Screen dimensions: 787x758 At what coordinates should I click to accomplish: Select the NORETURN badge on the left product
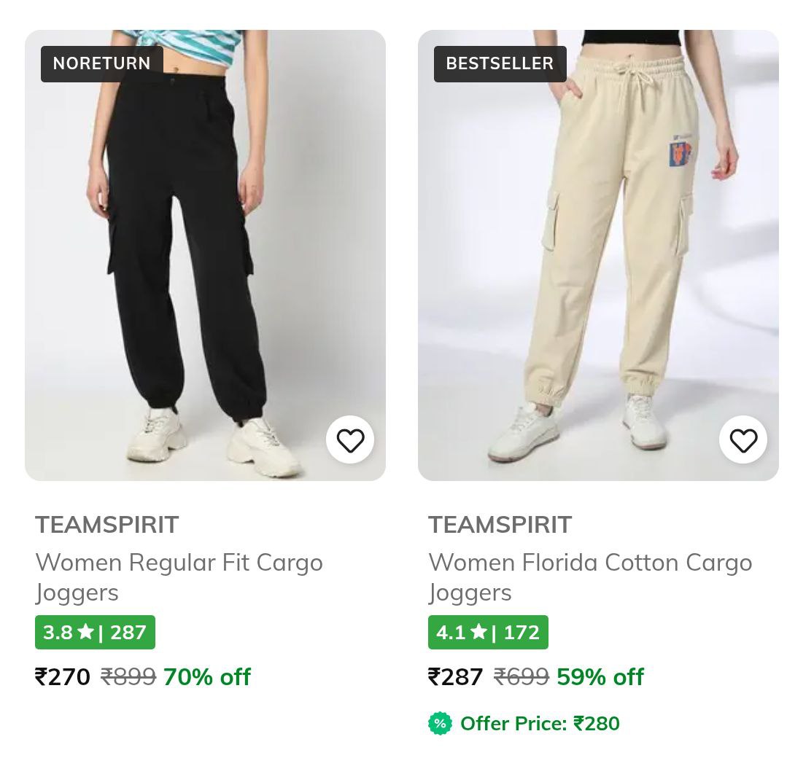tap(101, 63)
